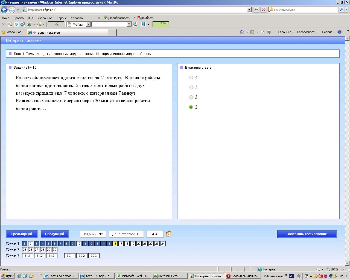Click the magnifier search button by Mail.Ru field

341,10
